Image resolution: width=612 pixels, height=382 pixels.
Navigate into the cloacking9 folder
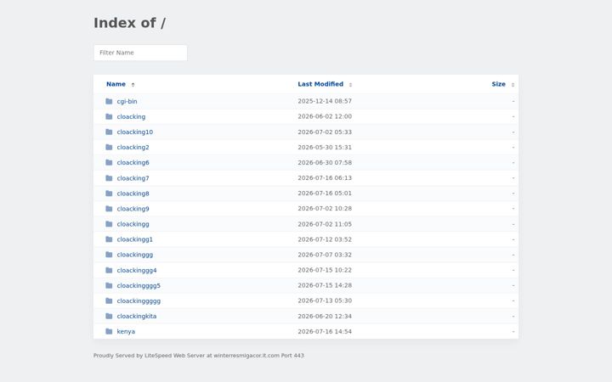pyautogui.click(x=133, y=209)
